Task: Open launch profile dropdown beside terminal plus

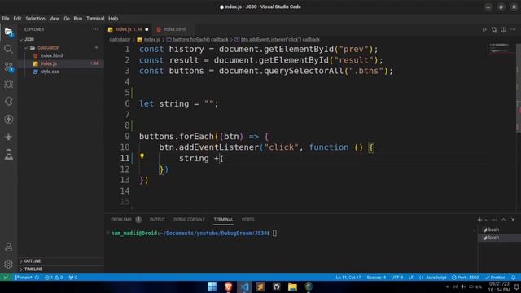Action: 486,220
